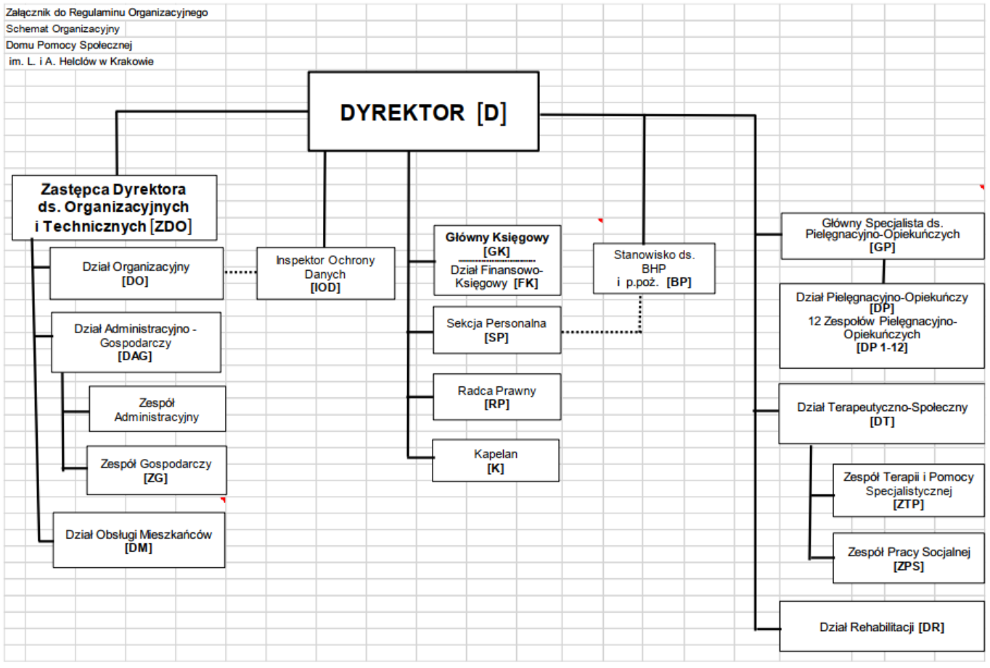Image resolution: width=990 pixels, height=668 pixels.
Task: Click the Sekcja Personalna [SP] box
Action: pos(496,330)
